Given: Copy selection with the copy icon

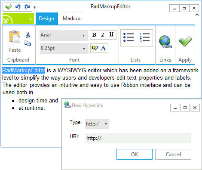Looking at the screenshot, I should pos(28,43).
